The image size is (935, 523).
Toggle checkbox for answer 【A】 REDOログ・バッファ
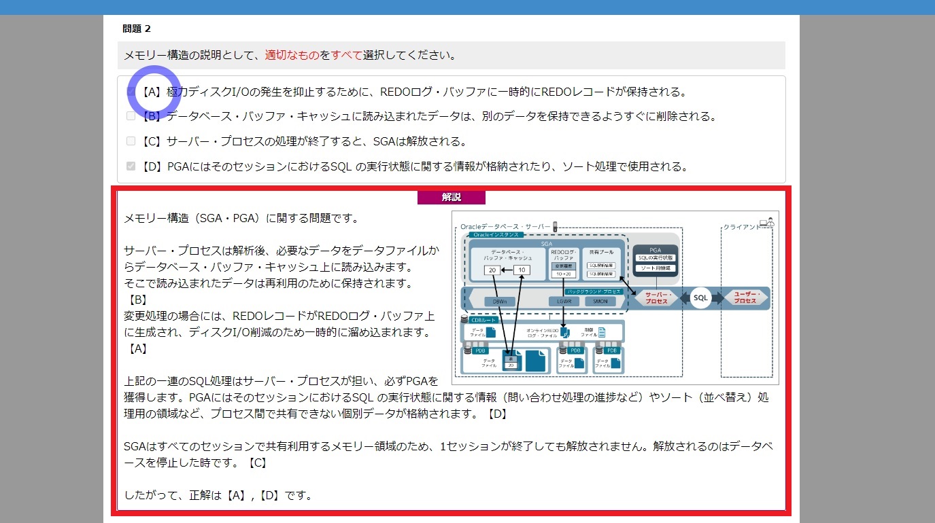click(131, 91)
